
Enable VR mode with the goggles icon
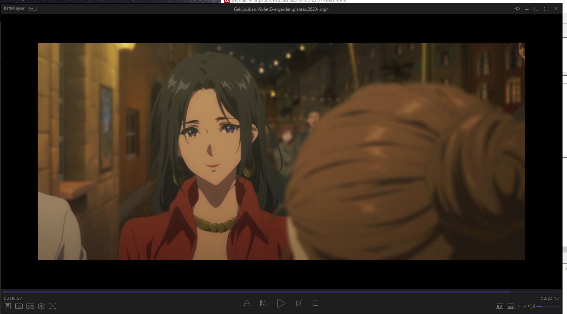tap(30, 306)
